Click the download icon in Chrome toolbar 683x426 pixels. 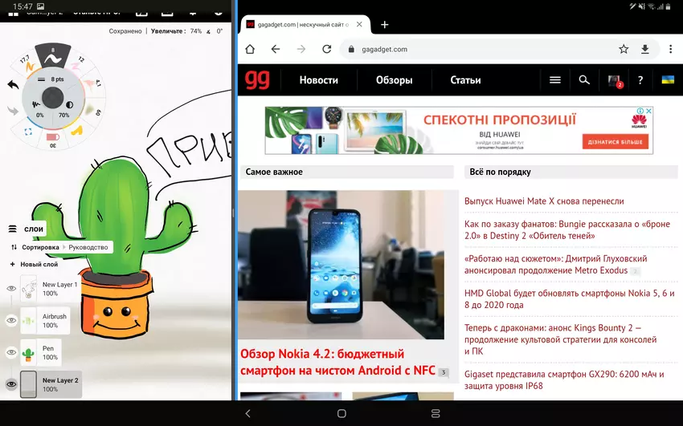(644, 49)
